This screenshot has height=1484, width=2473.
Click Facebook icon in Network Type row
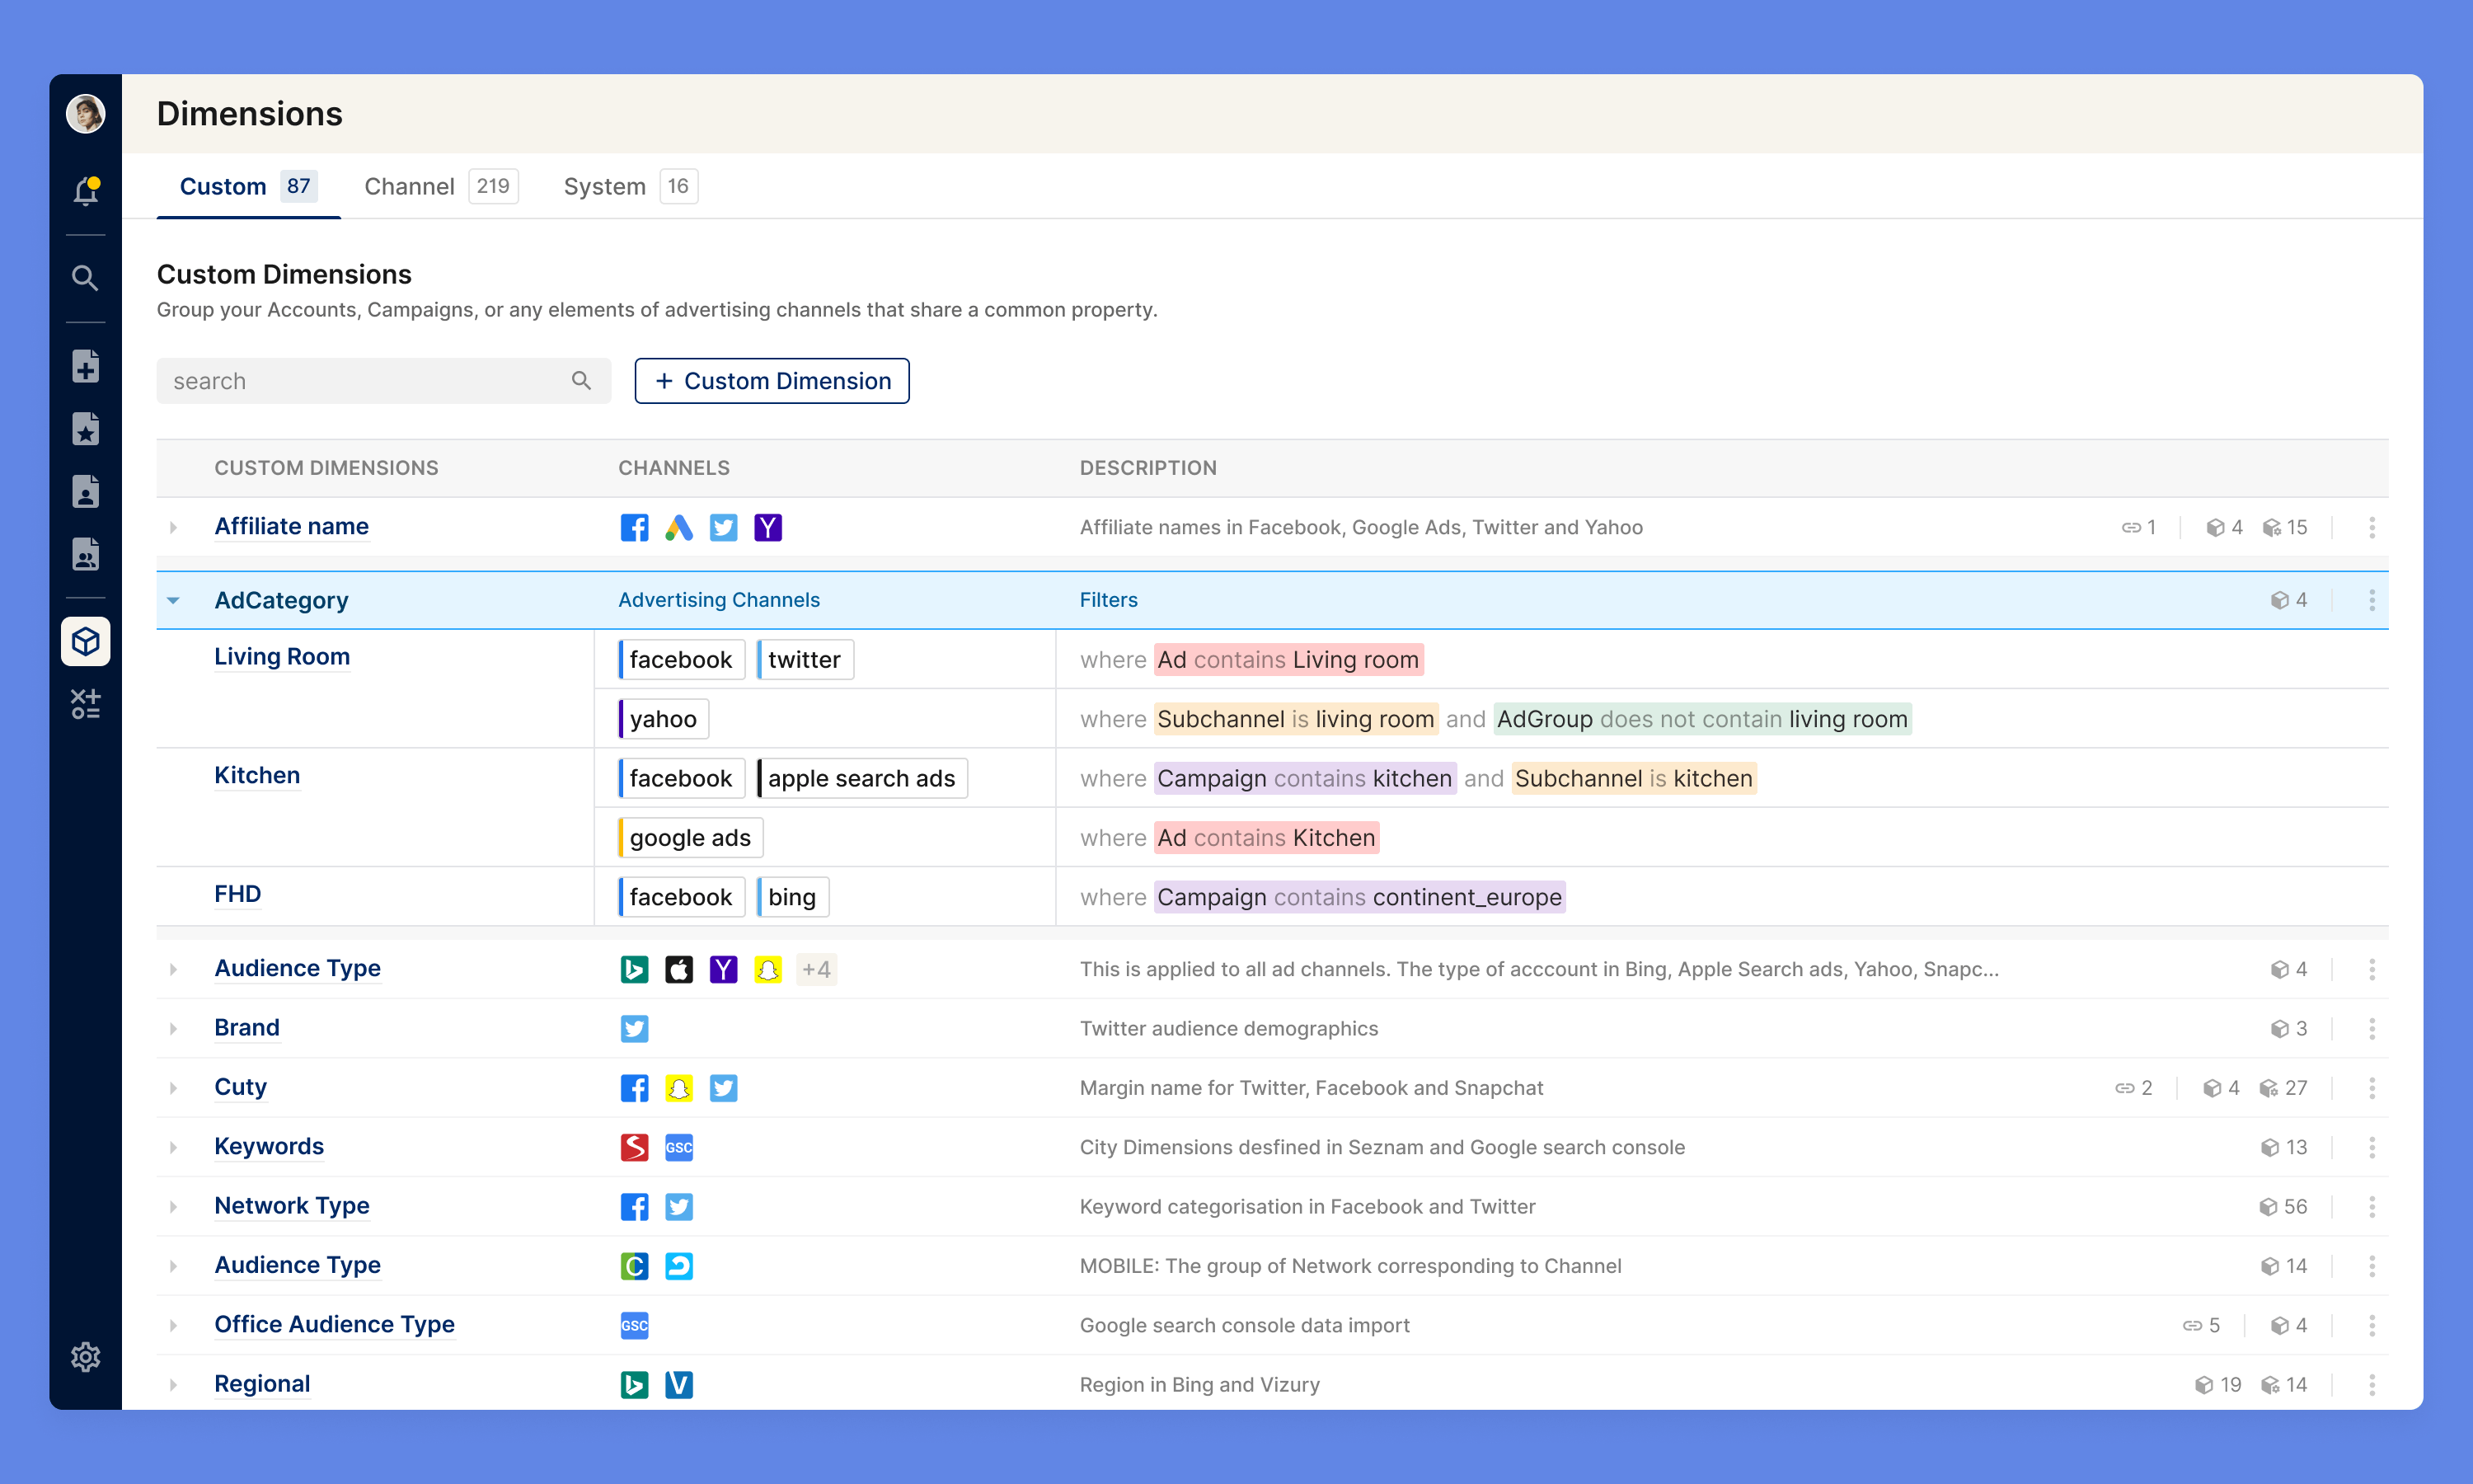point(634,1206)
